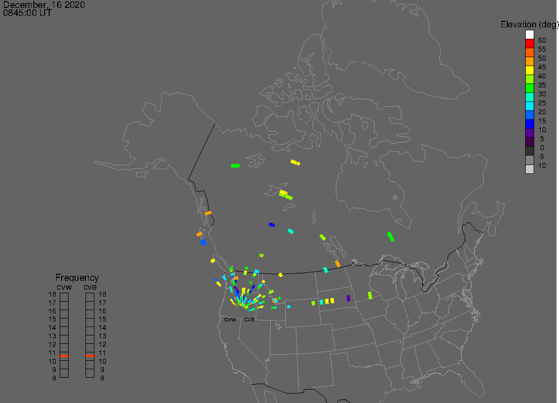Click the top cell of cvw frequency bar
The width and height of the screenshot is (559, 403).
[64, 297]
